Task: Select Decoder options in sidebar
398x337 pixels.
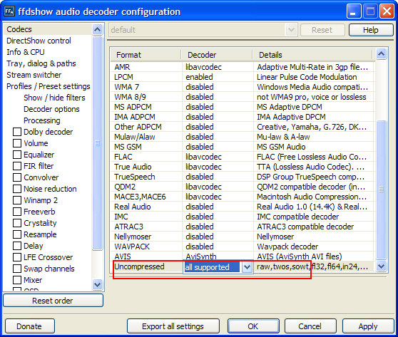Action: click(51, 109)
